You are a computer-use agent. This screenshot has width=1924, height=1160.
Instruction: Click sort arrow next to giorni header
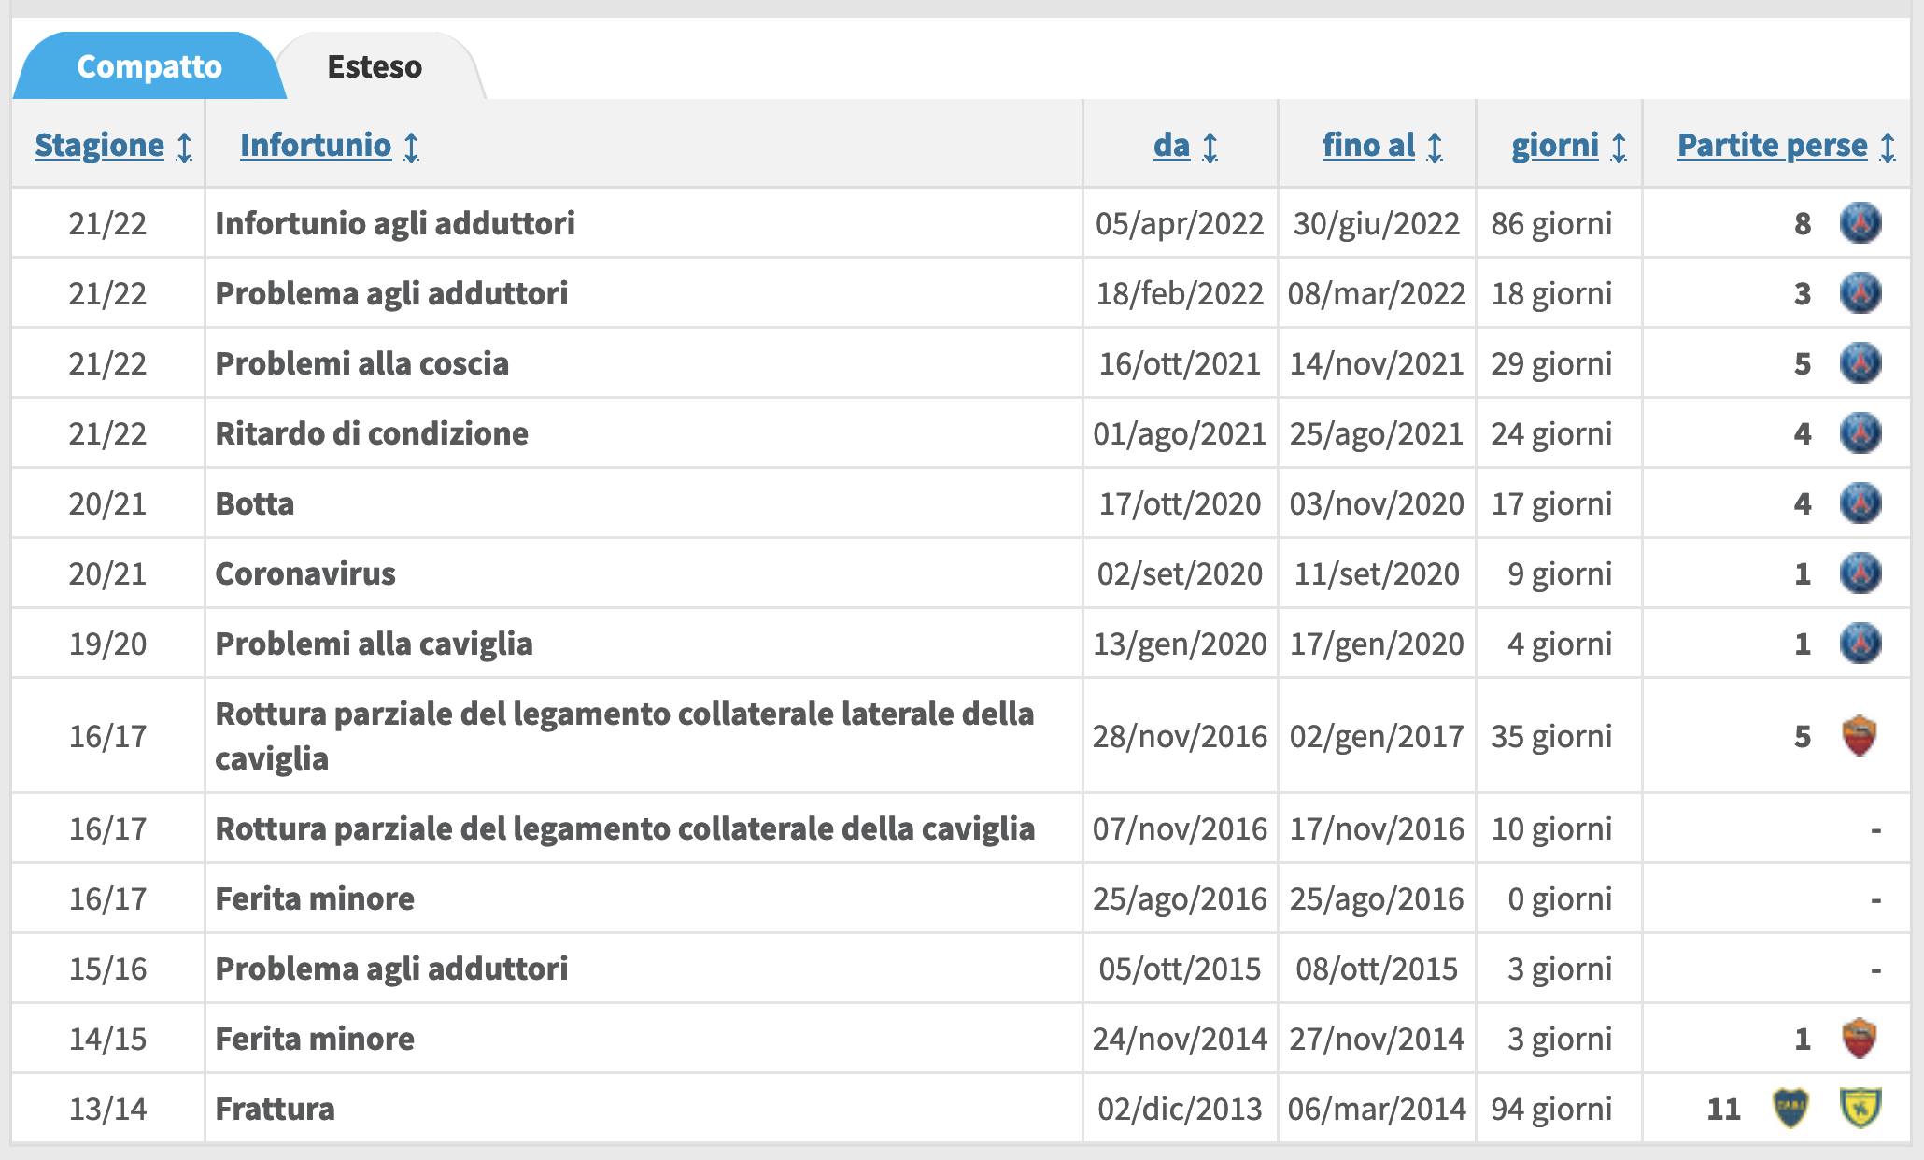pyautogui.click(x=1620, y=147)
